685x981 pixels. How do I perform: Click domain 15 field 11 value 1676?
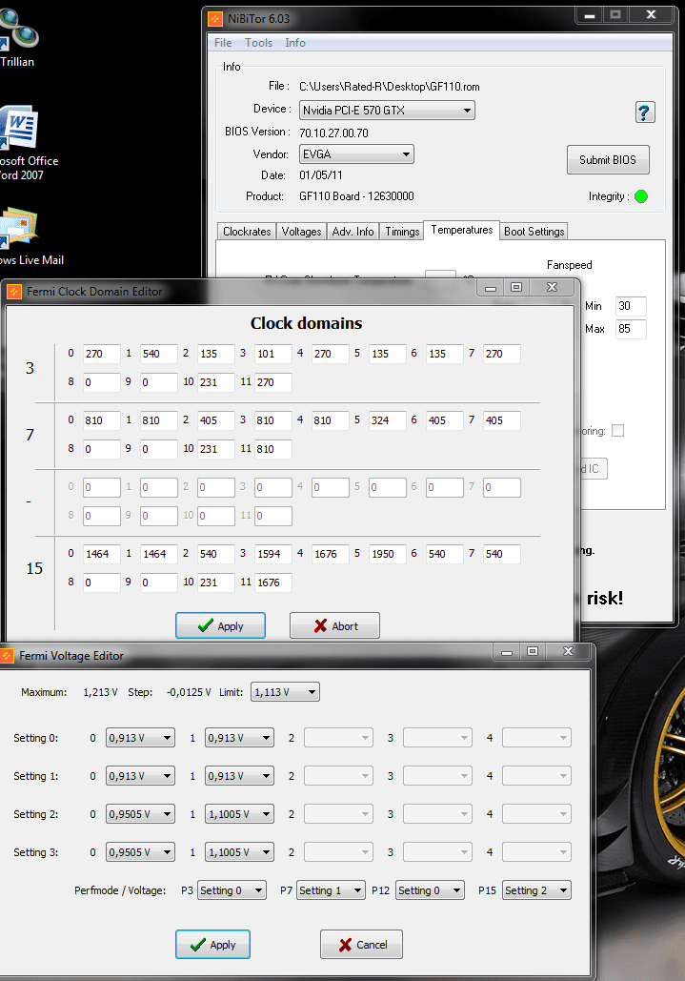(x=273, y=582)
